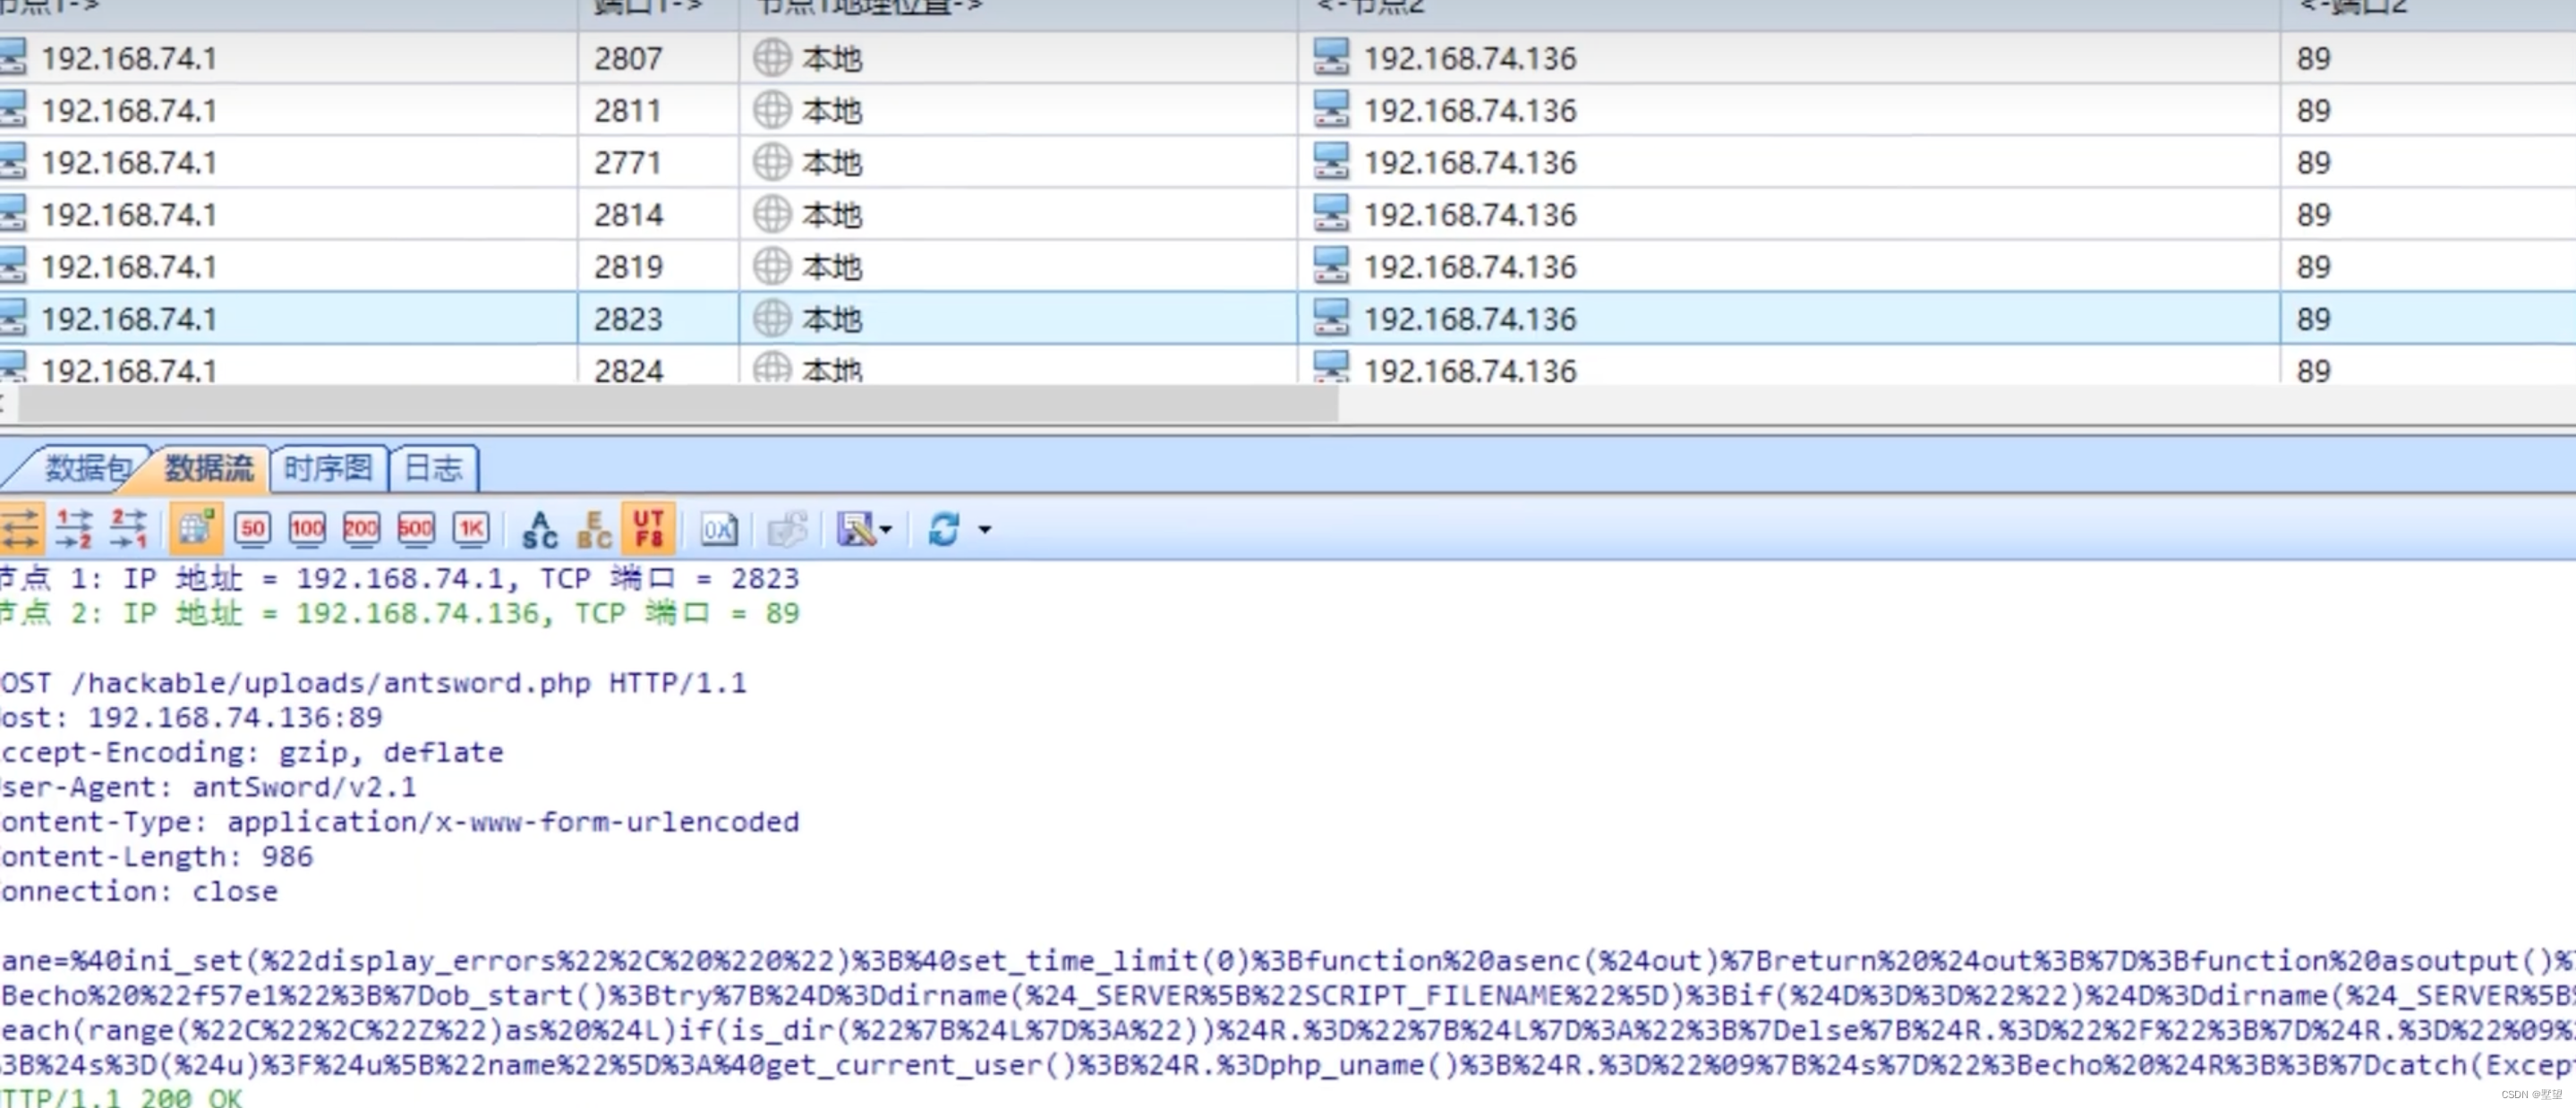Limit display to first 50 packets

[252, 528]
